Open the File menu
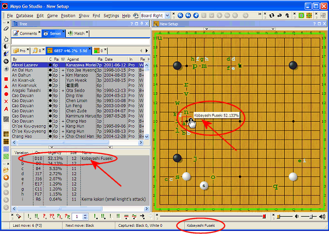Screen dimensions: 329x234 (10, 16)
